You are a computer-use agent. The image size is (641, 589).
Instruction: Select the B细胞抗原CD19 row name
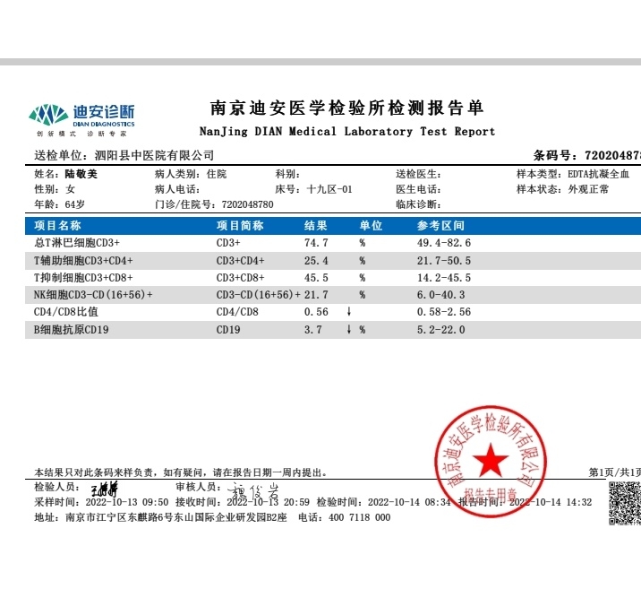click(71, 330)
